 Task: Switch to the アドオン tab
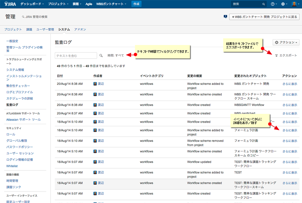point(80,29)
